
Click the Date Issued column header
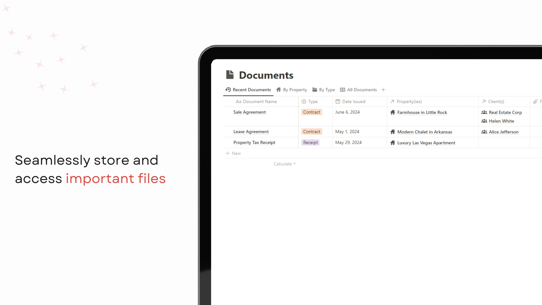(x=360, y=101)
